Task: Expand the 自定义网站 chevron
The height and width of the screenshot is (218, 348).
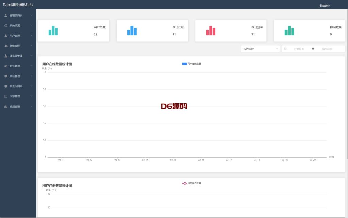Action: click(31, 86)
